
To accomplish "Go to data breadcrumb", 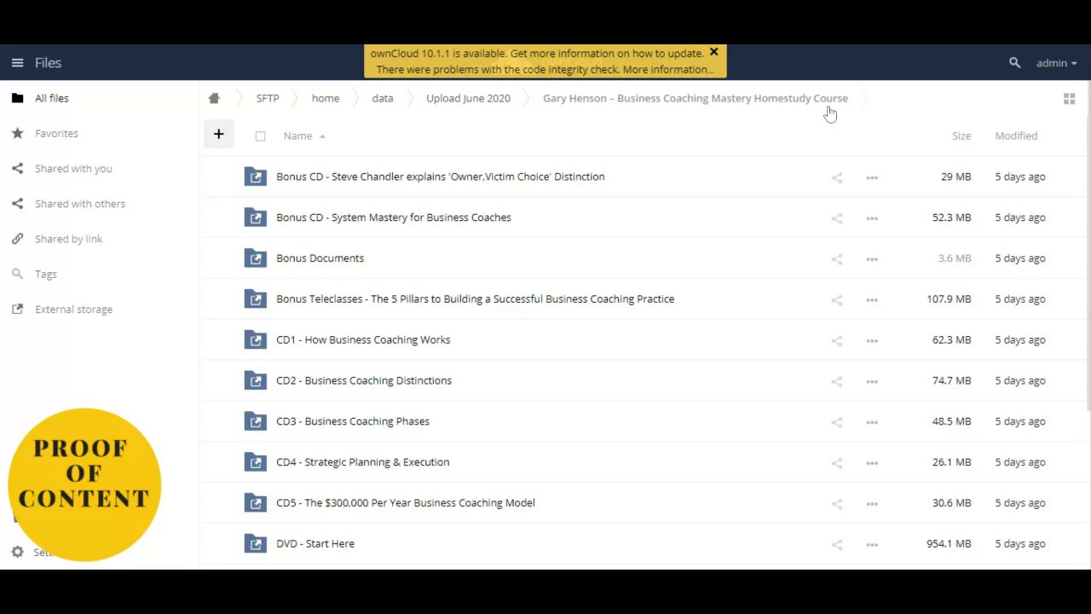I will (383, 98).
